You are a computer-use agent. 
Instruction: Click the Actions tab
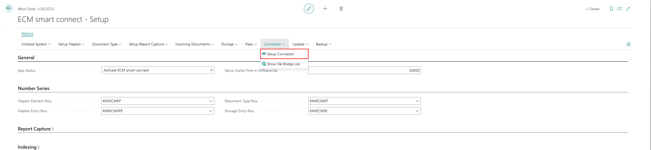coord(27,33)
